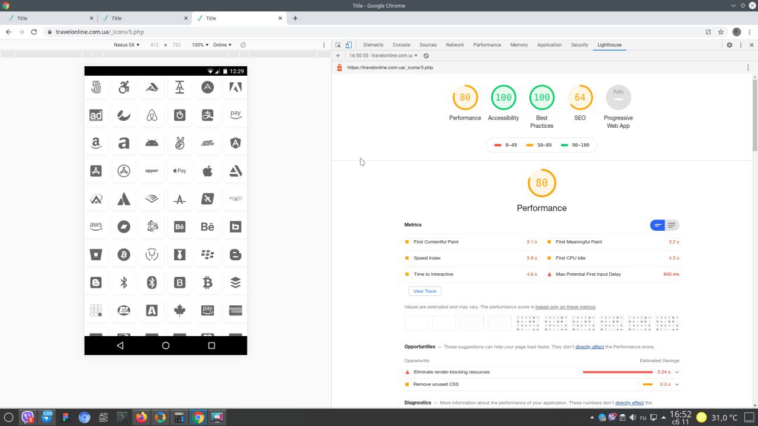Open the Application tab
Viewport: 758px width, 426px height.
(550, 45)
